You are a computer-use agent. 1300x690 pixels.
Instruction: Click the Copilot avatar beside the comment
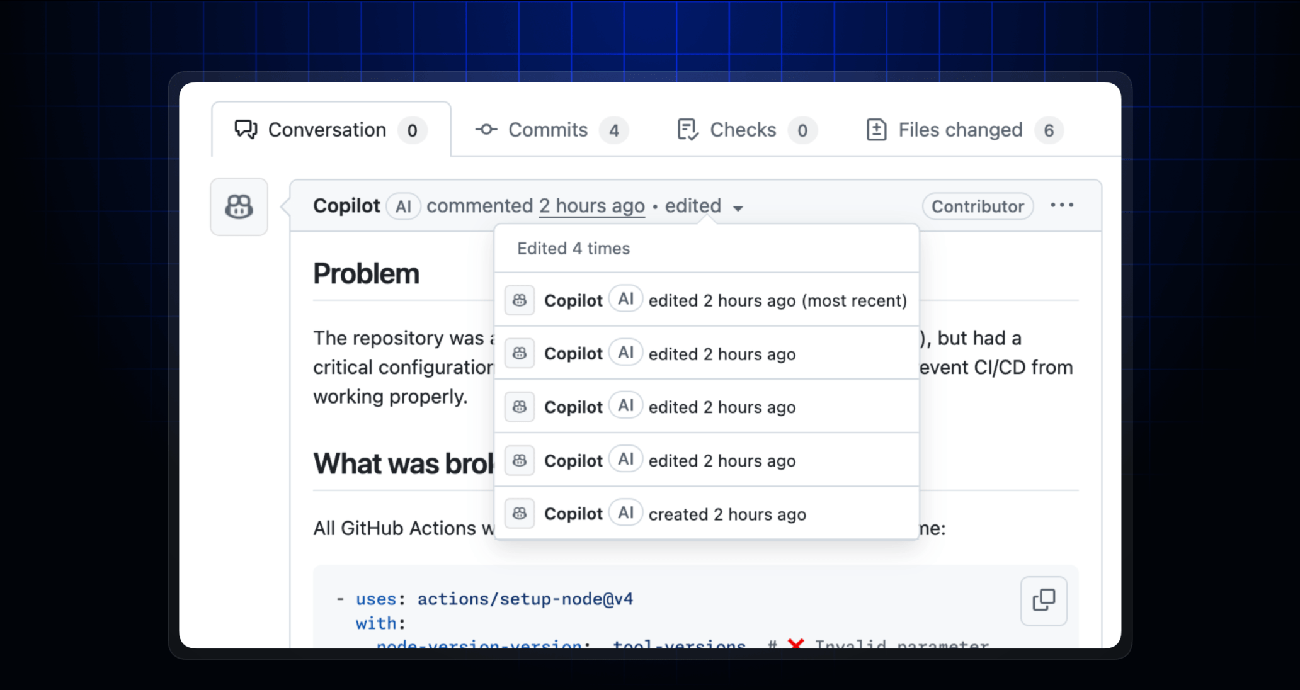(x=239, y=206)
